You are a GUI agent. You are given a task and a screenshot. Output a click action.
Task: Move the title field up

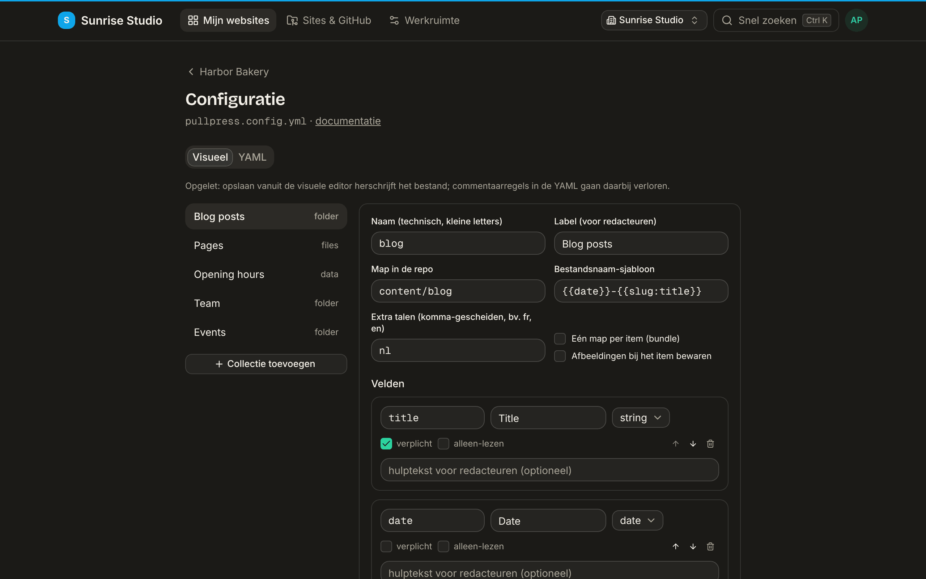point(675,443)
